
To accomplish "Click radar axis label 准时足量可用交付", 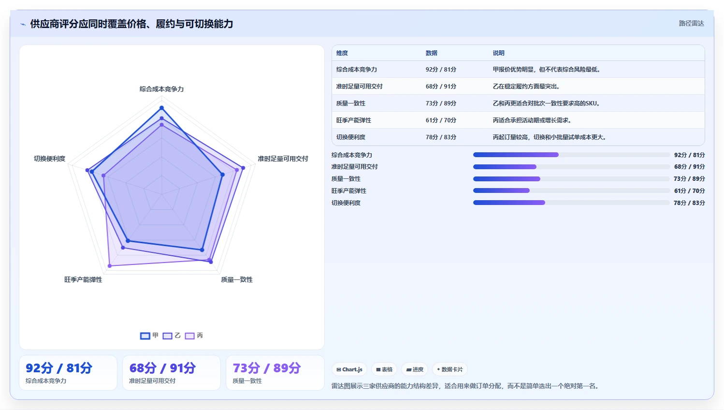I will click(x=283, y=159).
